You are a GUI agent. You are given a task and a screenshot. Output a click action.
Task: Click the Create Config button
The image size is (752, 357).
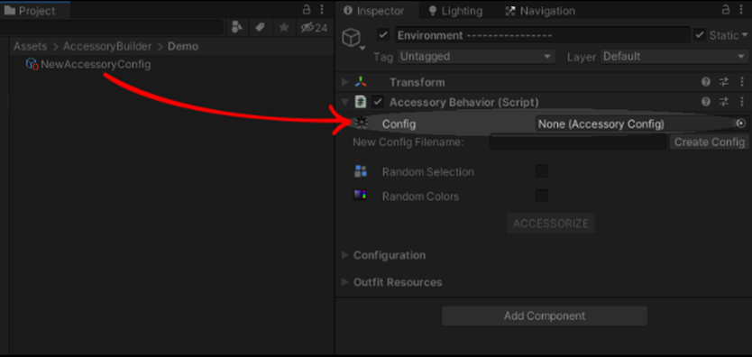pos(709,142)
